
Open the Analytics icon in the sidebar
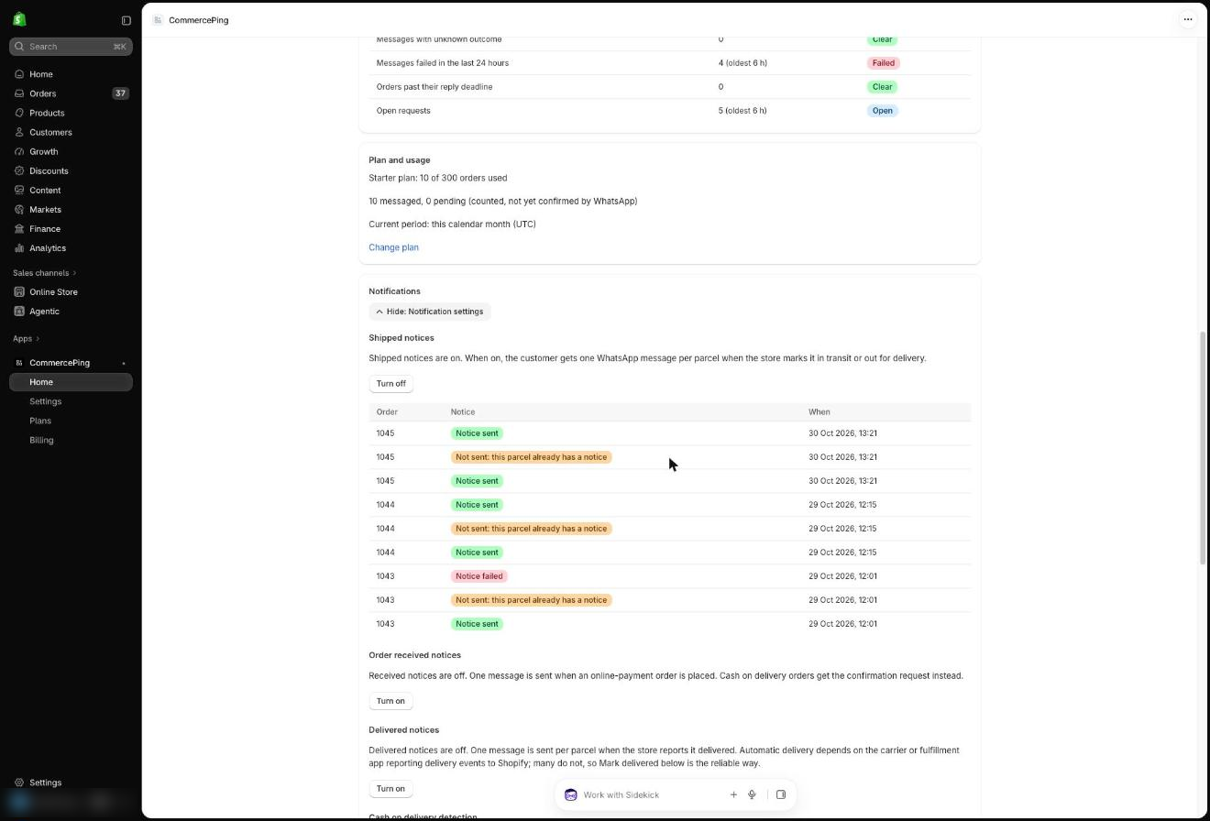19,247
